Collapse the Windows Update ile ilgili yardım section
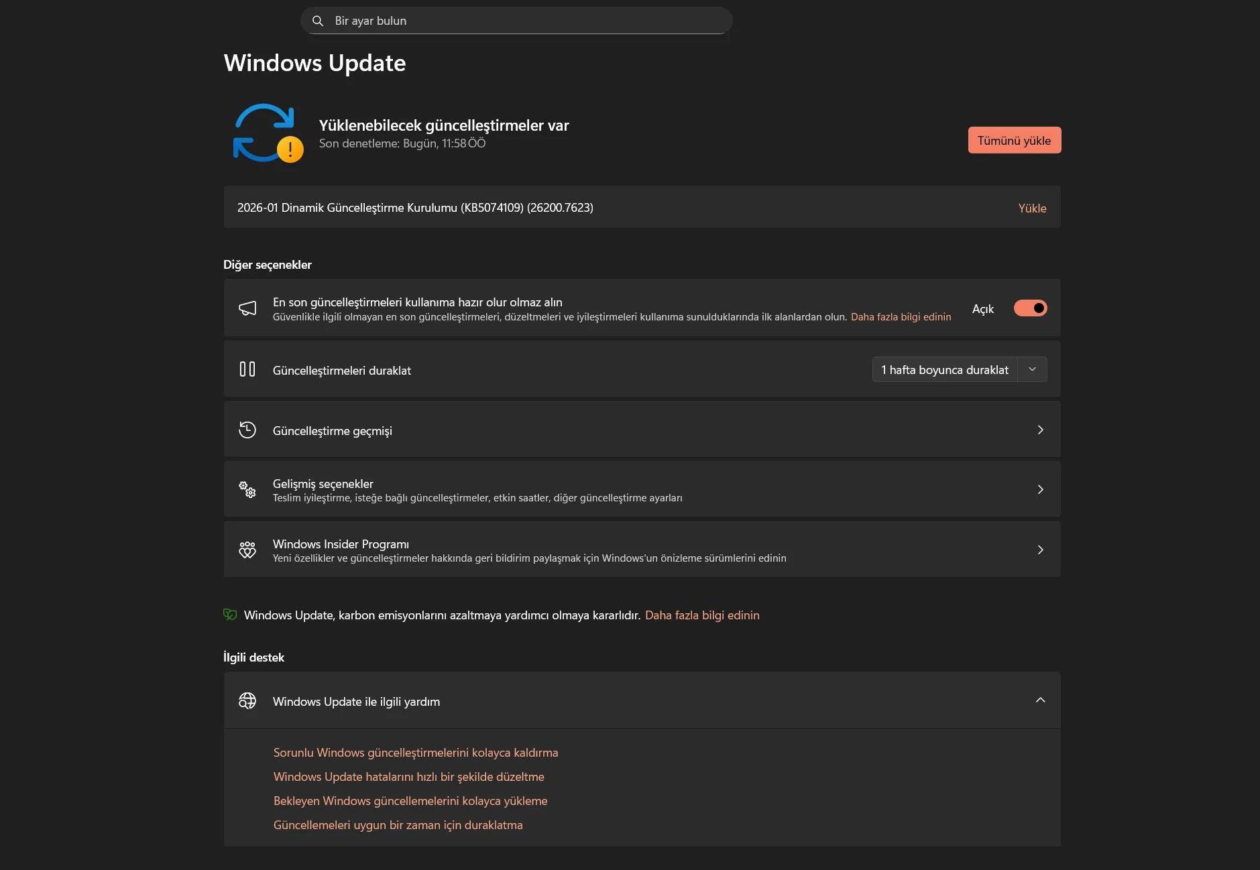The width and height of the screenshot is (1260, 870). [x=1040, y=700]
